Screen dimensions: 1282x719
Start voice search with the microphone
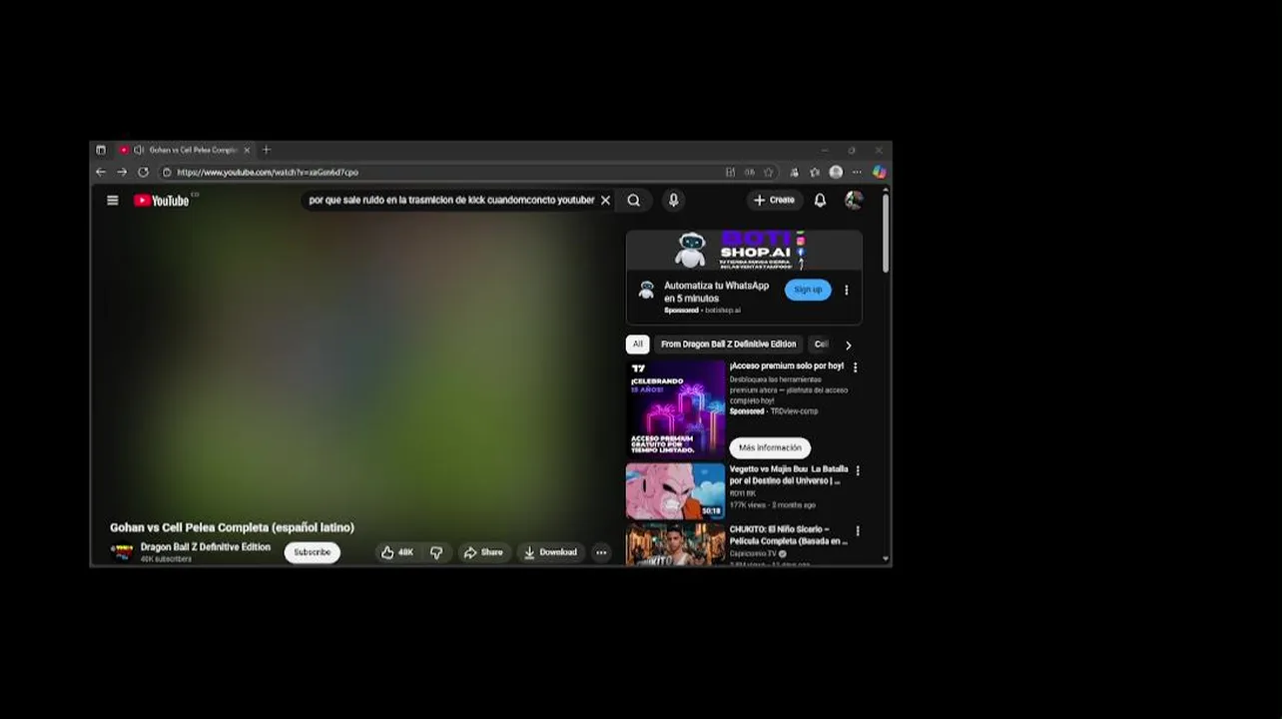point(674,200)
